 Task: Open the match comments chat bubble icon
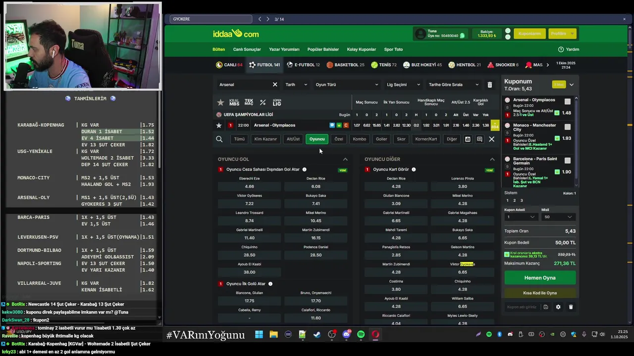coord(332,125)
